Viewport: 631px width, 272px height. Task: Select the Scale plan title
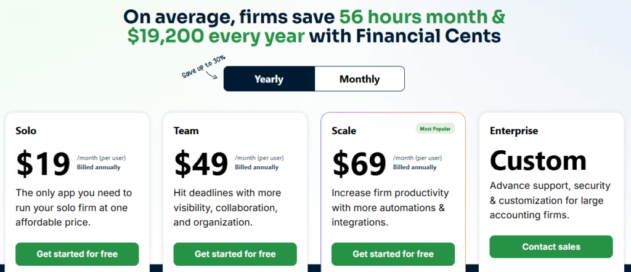[344, 131]
